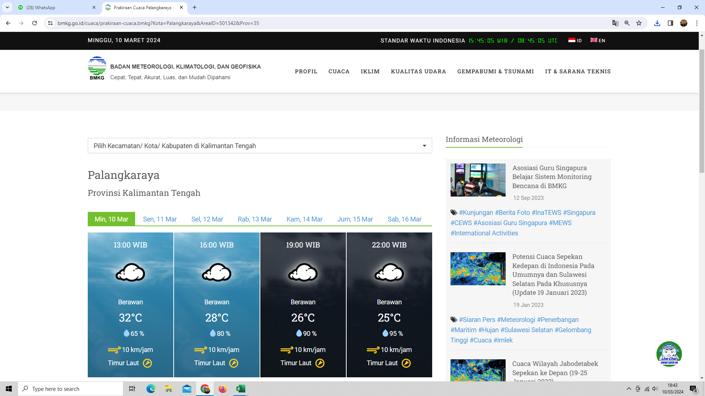Click the cloud icon for 22:00 WIB
The image size is (705, 396).
pyautogui.click(x=389, y=272)
